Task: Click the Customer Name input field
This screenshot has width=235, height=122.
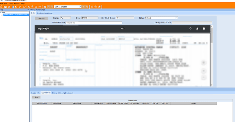Action: click(94, 23)
